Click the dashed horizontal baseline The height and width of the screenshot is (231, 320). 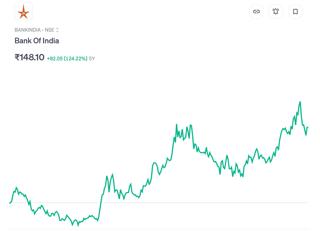pyautogui.click(x=200, y=203)
